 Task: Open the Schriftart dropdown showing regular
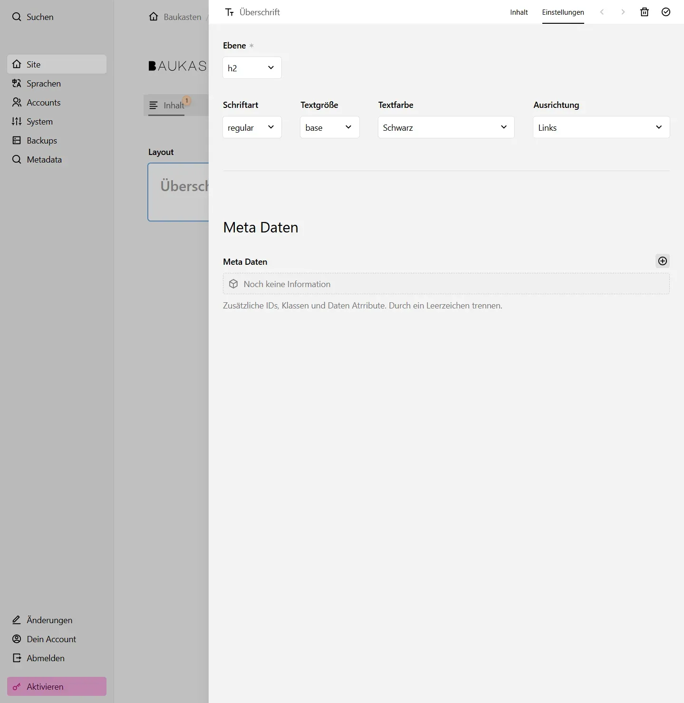point(252,127)
